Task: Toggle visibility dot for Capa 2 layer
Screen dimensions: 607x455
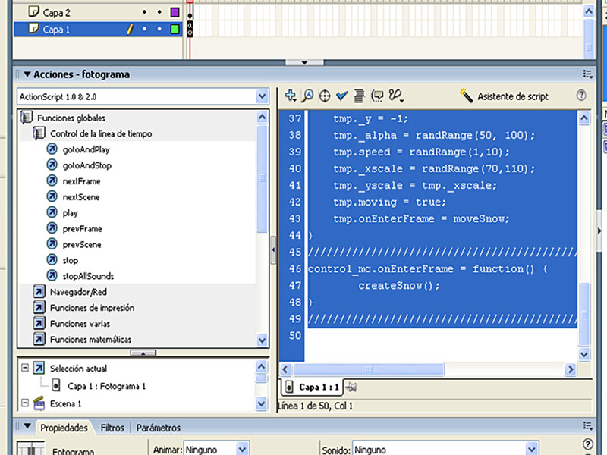Action: [x=145, y=13]
